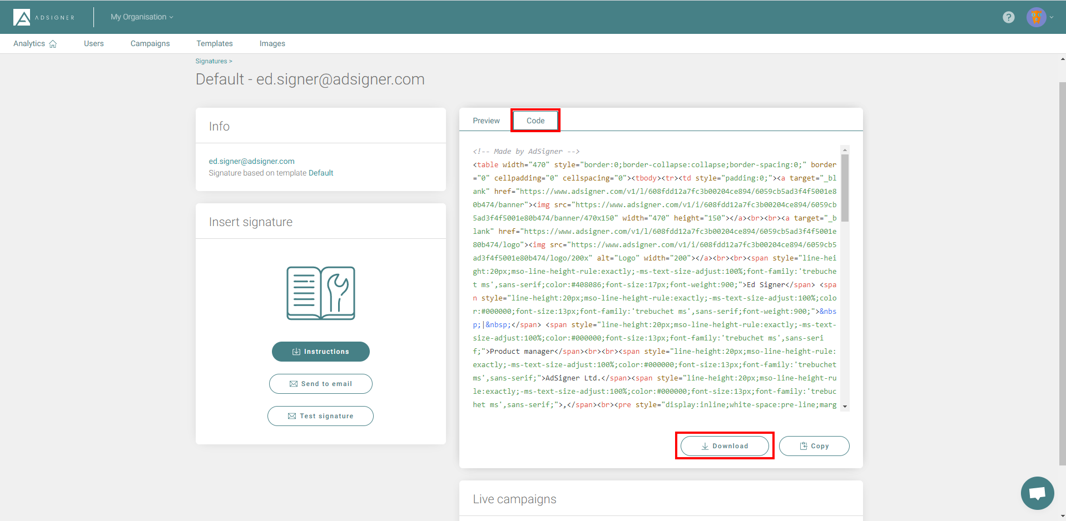Expand the My Organisation dropdown
1066x521 pixels.
coord(142,17)
